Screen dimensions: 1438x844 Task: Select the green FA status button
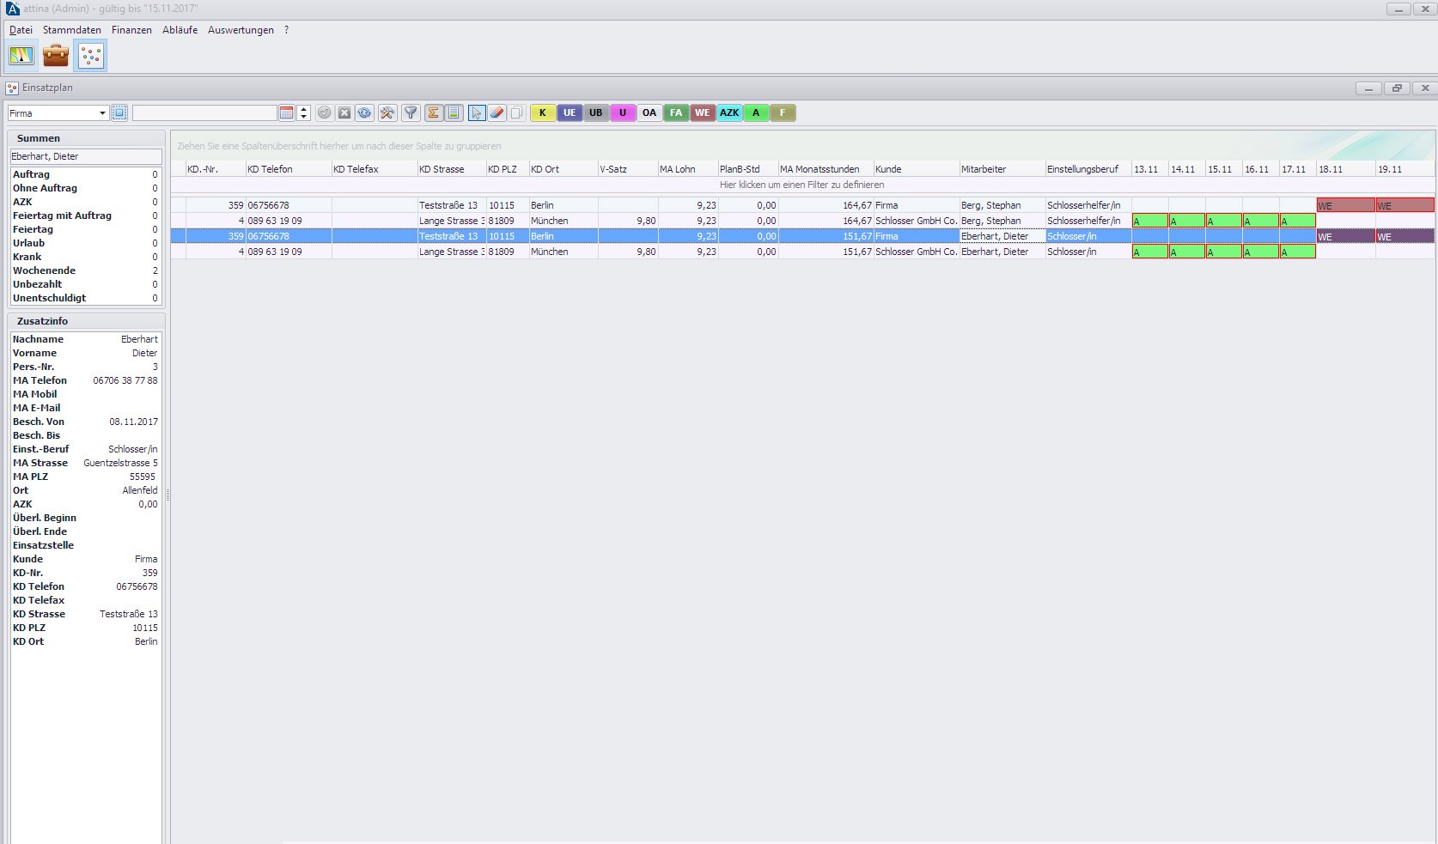pyautogui.click(x=676, y=112)
